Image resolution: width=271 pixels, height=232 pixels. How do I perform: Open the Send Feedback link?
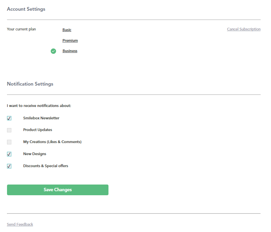pyautogui.click(x=20, y=224)
